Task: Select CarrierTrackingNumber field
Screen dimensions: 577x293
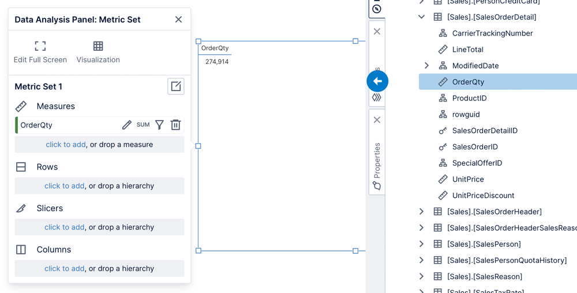Action: click(x=492, y=33)
